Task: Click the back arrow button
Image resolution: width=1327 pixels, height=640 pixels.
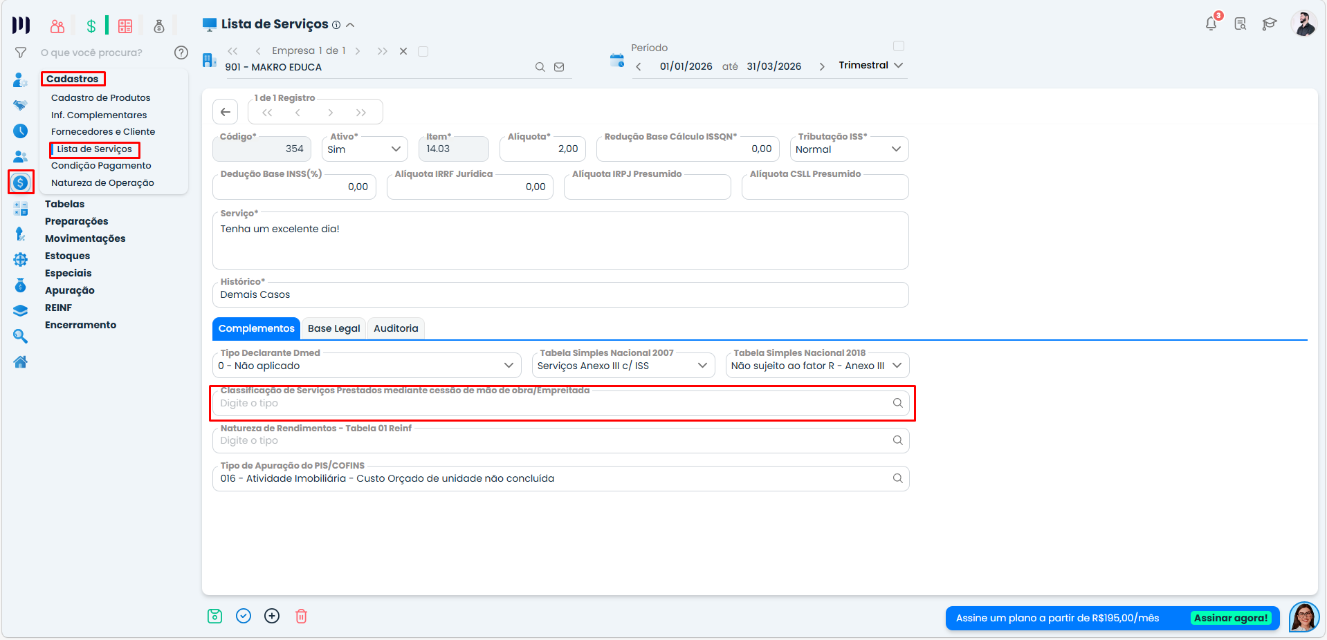Action: click(226, 112)
